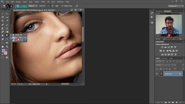Select the Background layer thumbnail

tap(161, 74)
